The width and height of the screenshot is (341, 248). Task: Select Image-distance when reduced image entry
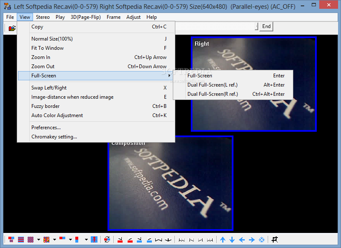point(96,97)
